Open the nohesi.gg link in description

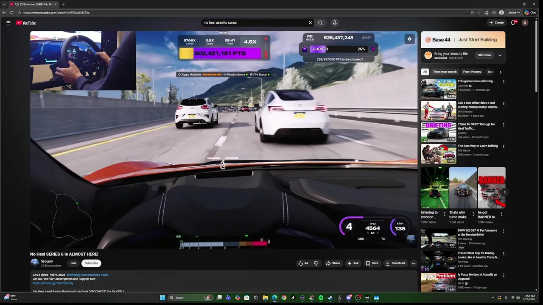pos(53,283)
